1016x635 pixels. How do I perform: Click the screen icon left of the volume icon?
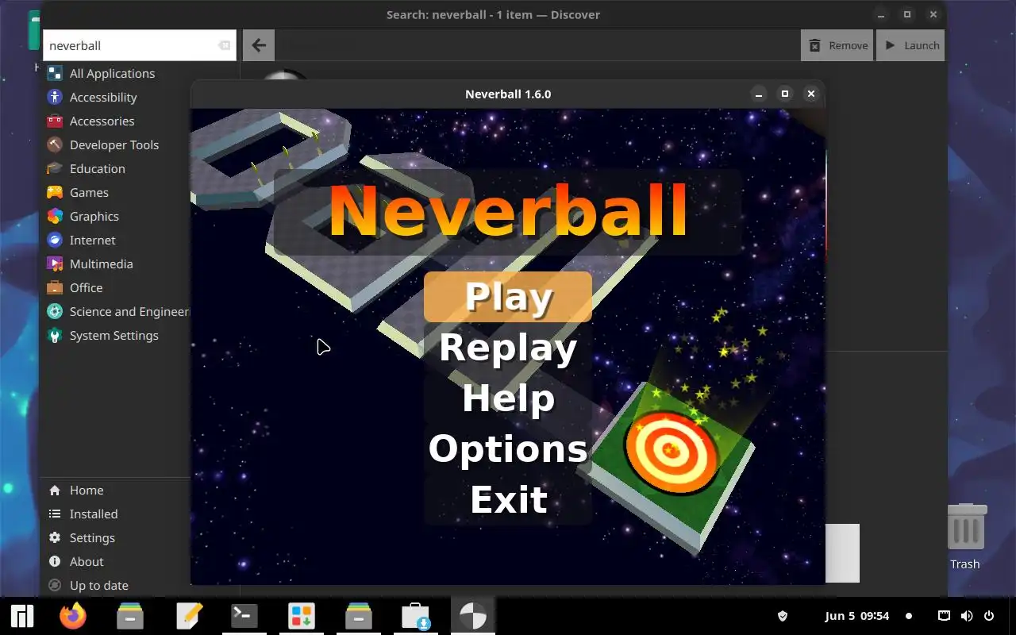click(945, 616)
